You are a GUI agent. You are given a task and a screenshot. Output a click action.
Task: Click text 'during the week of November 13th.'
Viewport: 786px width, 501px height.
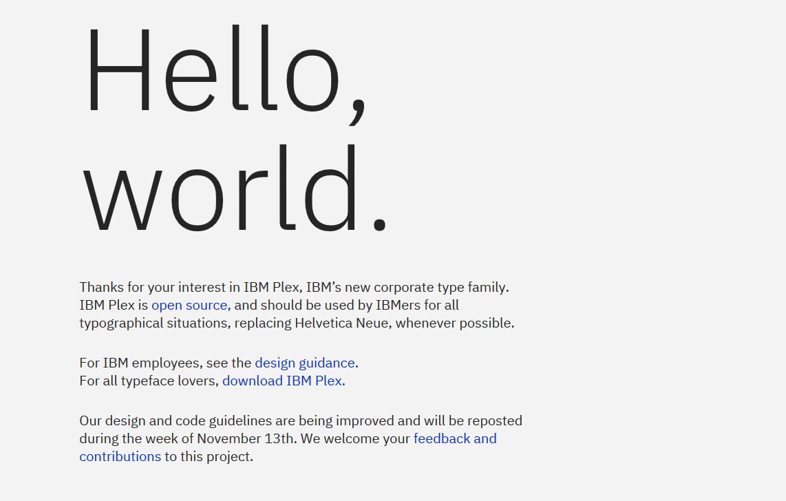pos(188,438)
